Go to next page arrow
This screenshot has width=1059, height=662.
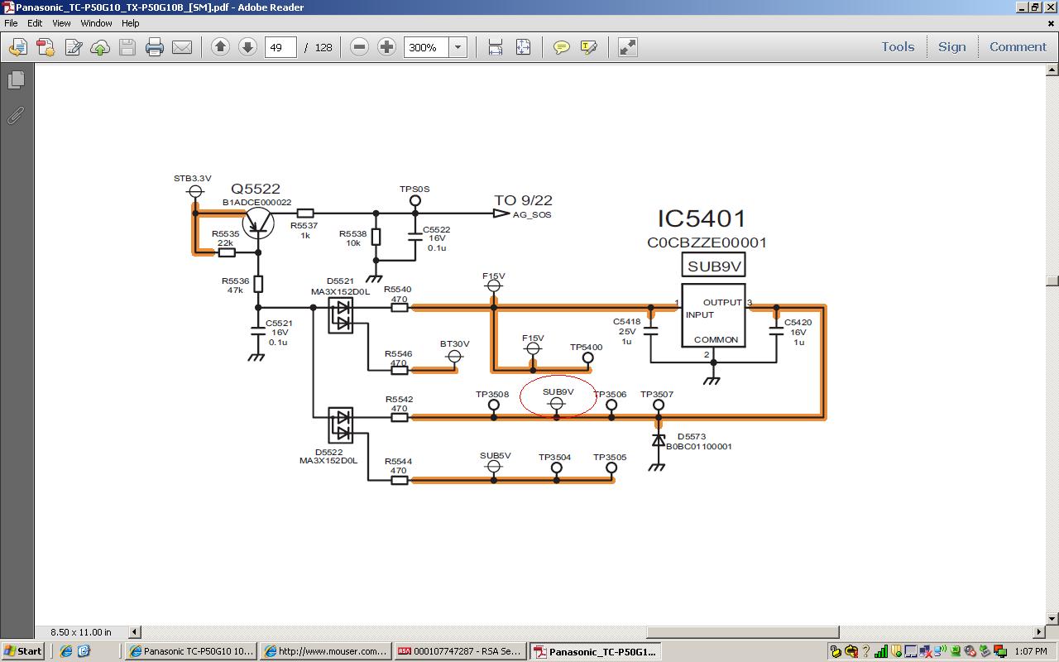pos(247,47)
